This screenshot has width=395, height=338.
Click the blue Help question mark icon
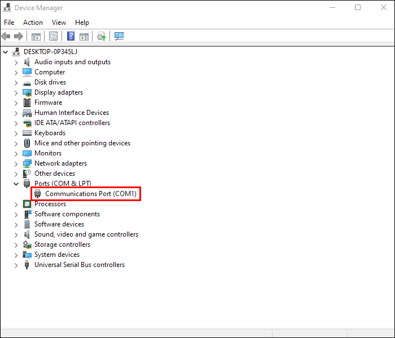71,36
